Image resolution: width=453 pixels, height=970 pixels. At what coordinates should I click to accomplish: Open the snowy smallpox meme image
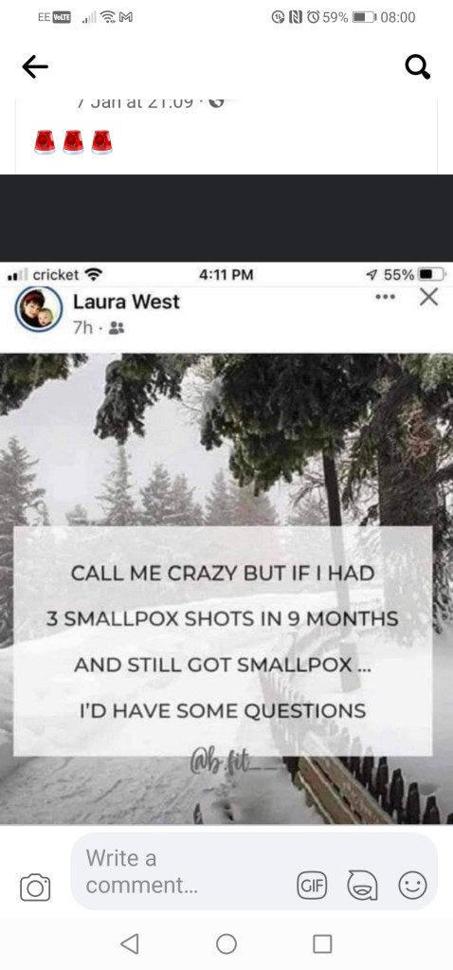226,588
